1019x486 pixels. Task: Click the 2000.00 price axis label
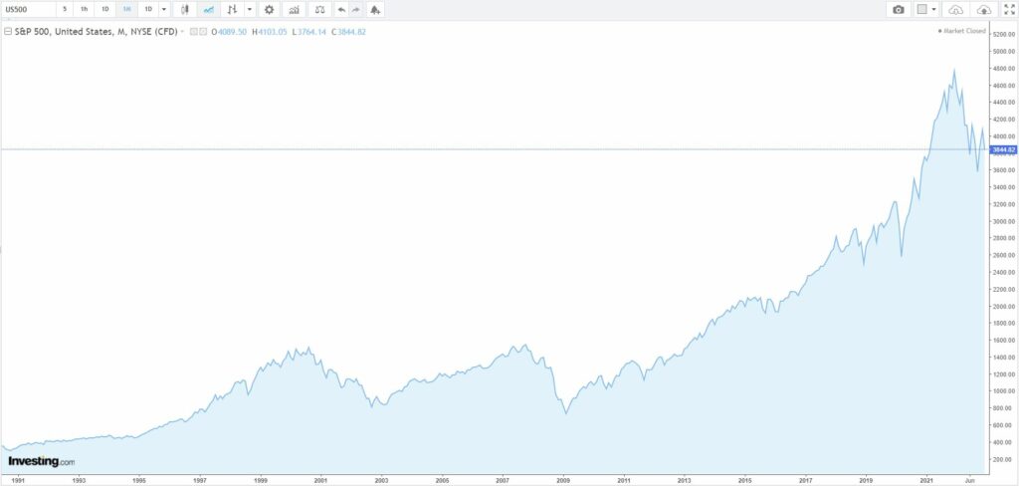point(1005,306)
